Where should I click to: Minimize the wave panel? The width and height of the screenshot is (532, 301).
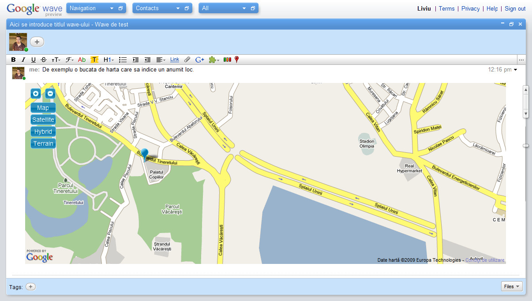(503, 24)
